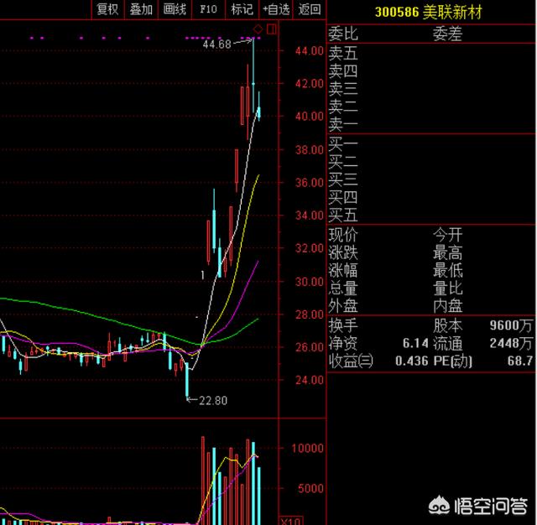This screenshot has width=537, height=525.
Task: Click the 外盘 label
Action: pyautogui.click(x=343, y=306)
